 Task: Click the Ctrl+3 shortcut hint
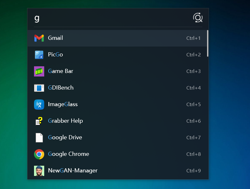193,71
